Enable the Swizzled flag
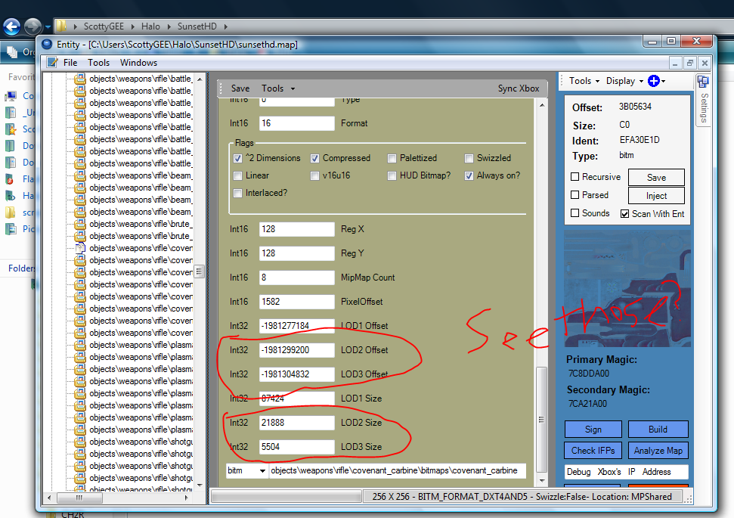Screen dimensions: 734x518 [x=469, y=158]
